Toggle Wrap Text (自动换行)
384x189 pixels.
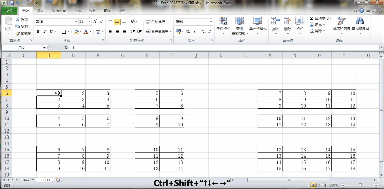coord(155,22)
